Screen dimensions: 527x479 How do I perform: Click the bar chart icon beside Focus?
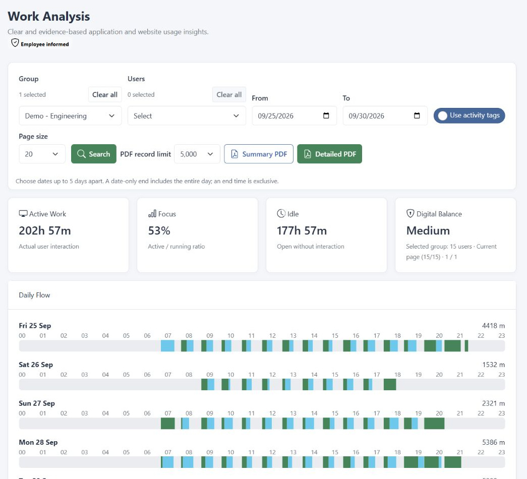152,214
